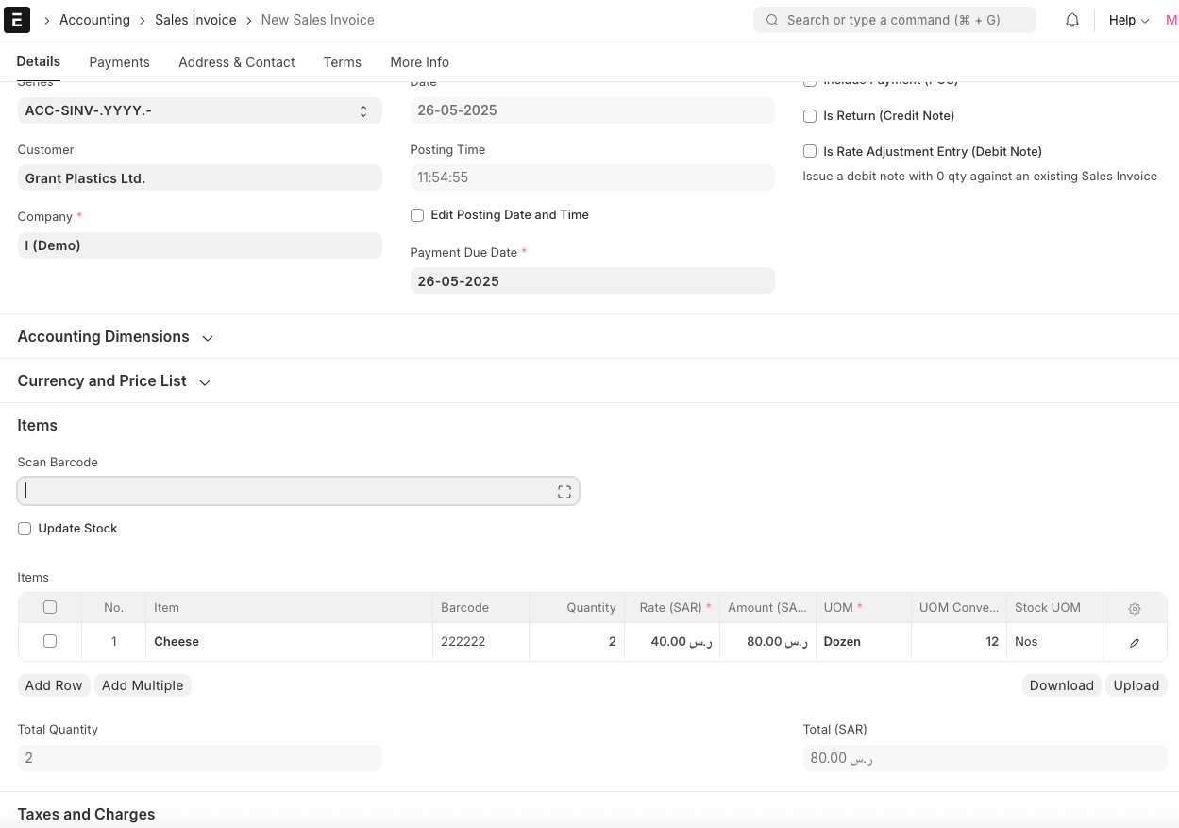Click the Taxes and Charges heading
The height and width of the screenshot is (828, 1179).
87,814
